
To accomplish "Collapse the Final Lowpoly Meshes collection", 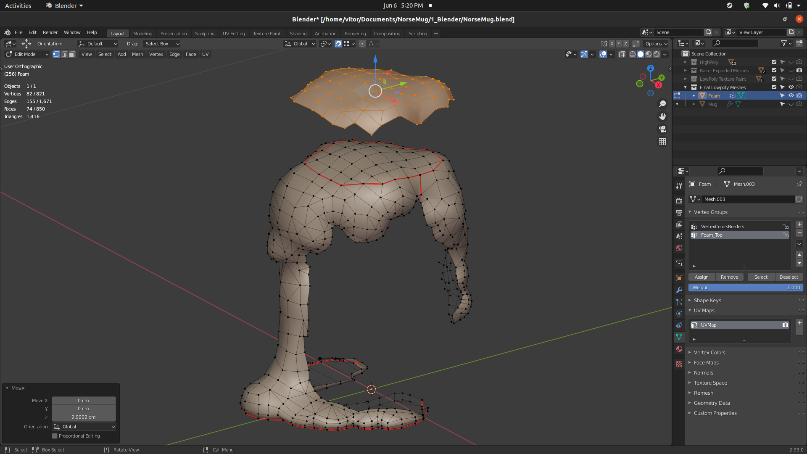I will click(685, 87).
